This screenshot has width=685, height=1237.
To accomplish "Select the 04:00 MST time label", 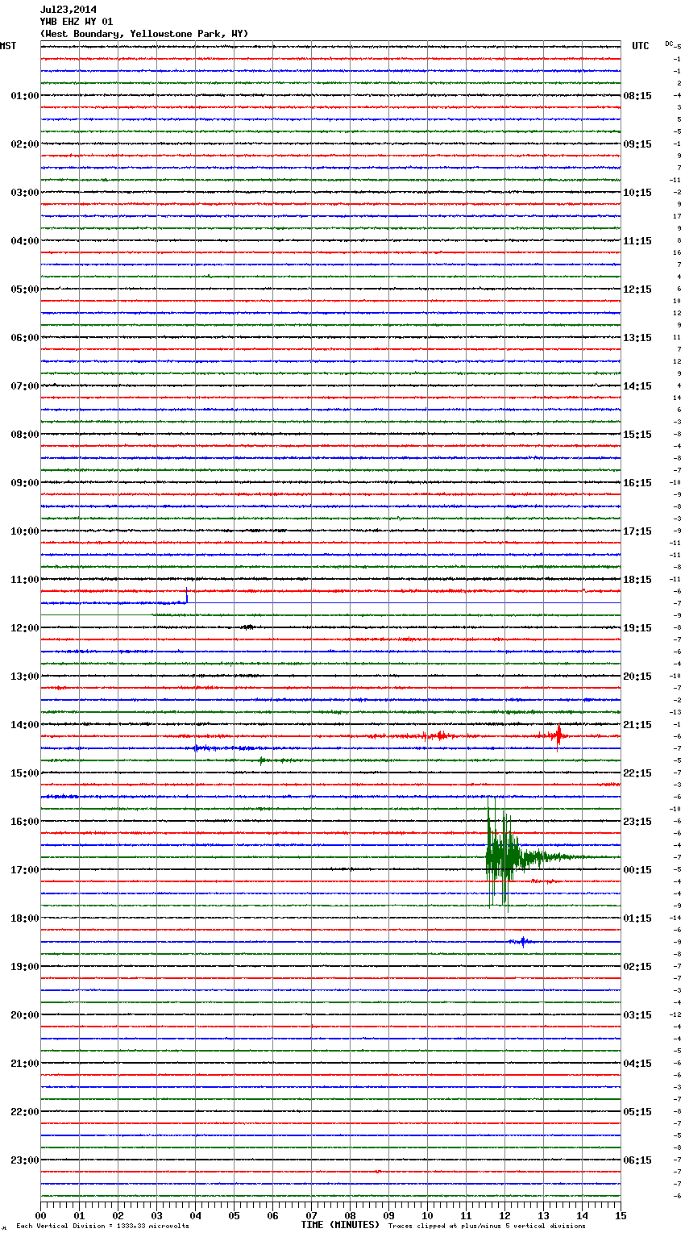I will tap(25, 241).
